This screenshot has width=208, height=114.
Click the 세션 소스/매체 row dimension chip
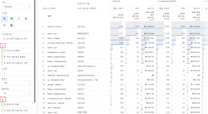tap(17, 51)
